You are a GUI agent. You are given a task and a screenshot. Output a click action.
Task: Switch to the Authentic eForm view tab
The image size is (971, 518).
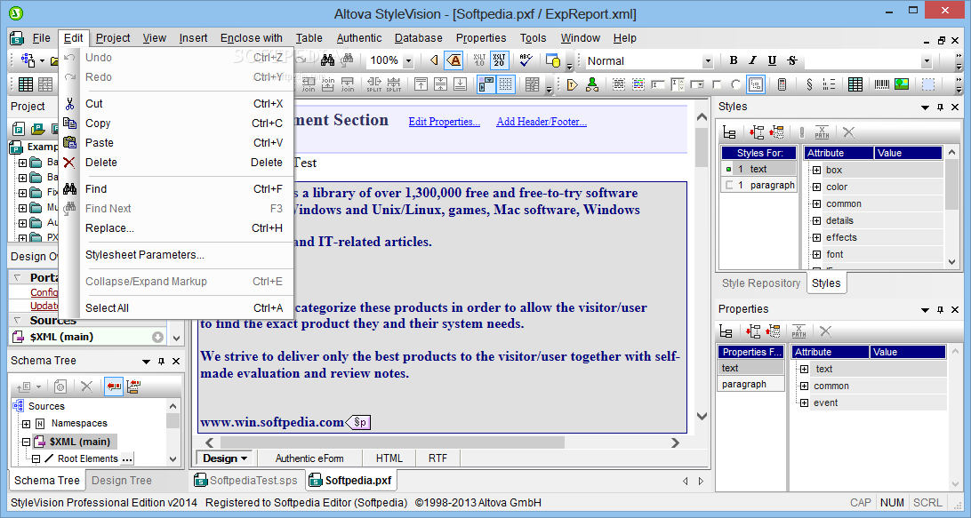[x=309, y=458]
